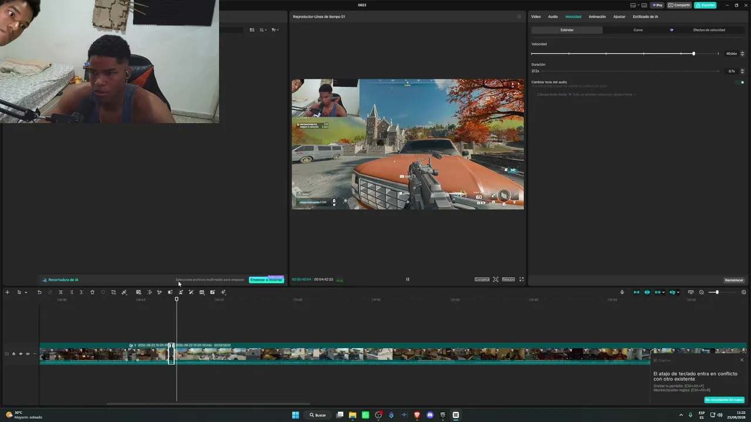Open WhatsApp from the taskbar
This screenshot has width=751, height=422.
pyautogui.click(x=366, y=415)
